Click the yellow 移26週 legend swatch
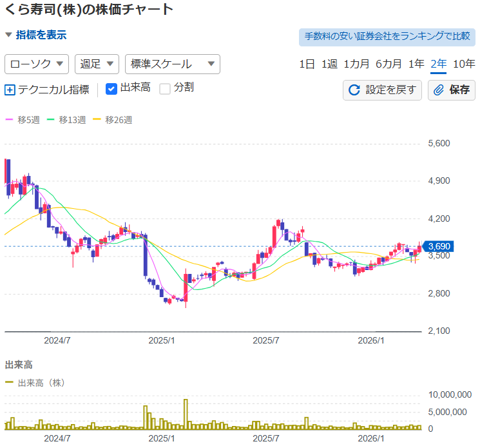 (x=97, y=120)
